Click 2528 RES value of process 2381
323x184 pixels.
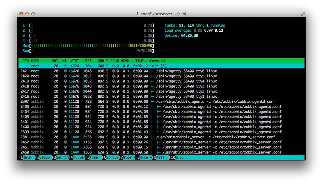point(87,137)
